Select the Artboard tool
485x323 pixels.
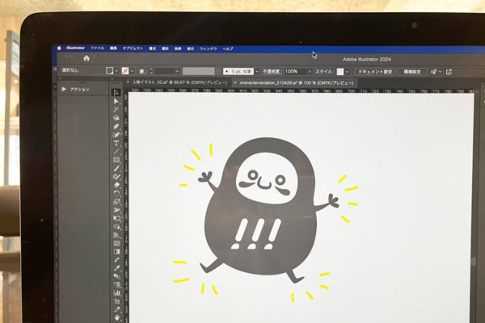(x=116, y=301)
